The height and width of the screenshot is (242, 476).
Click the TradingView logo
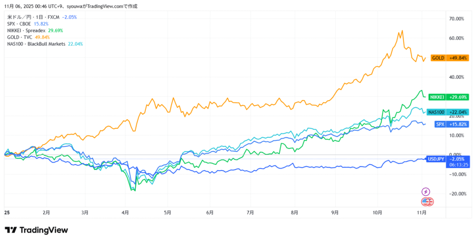point(36,230)
